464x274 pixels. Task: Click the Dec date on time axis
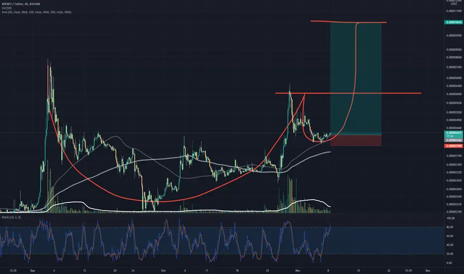427,271
